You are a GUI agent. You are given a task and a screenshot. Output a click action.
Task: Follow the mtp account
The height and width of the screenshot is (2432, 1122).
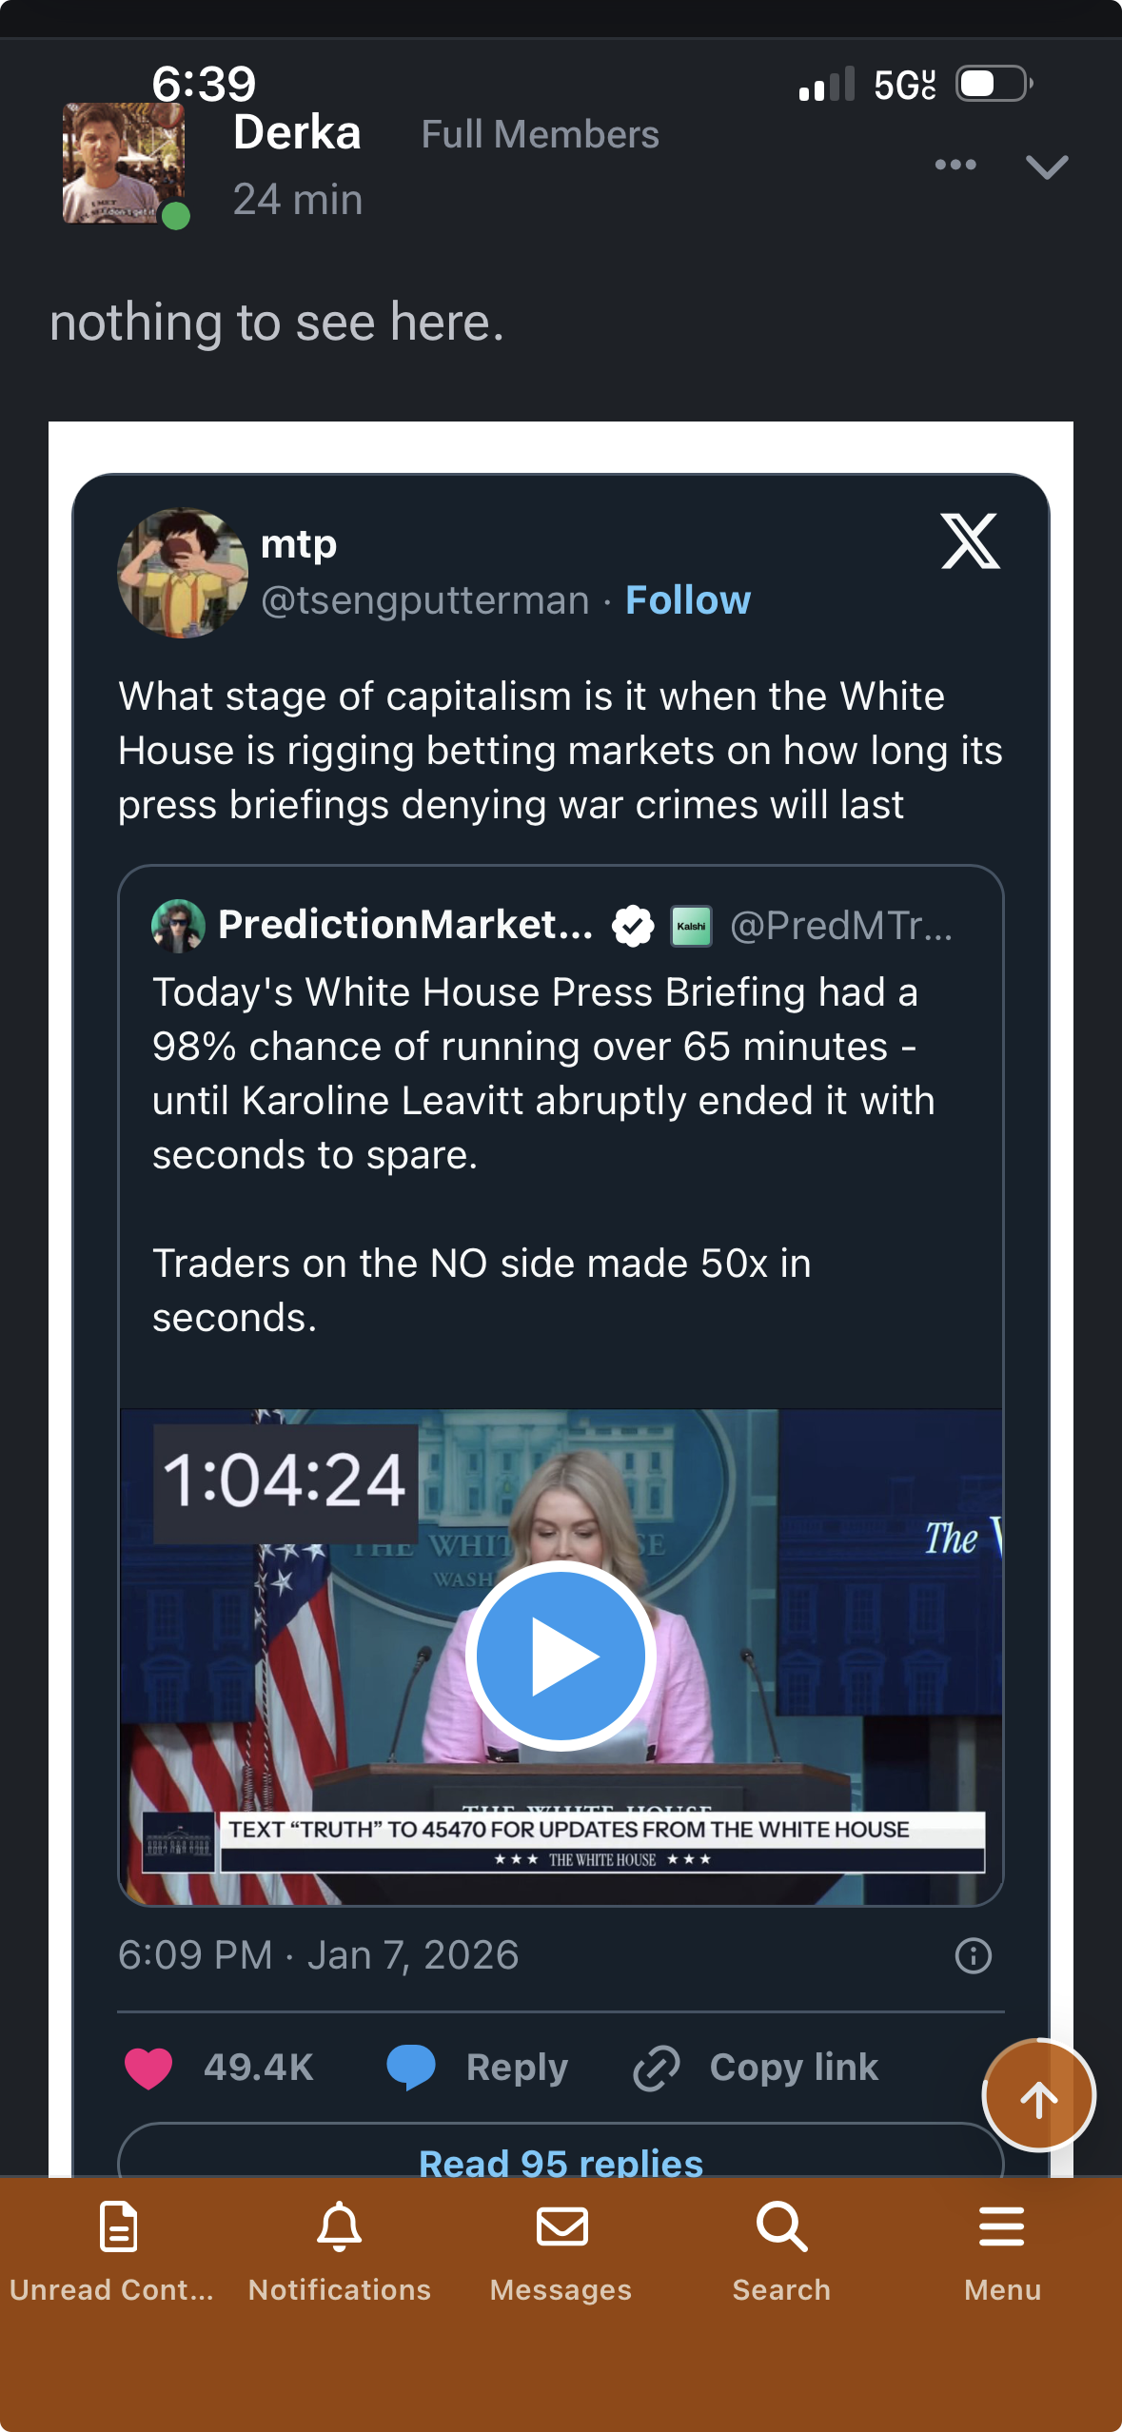tap(688, 600)
